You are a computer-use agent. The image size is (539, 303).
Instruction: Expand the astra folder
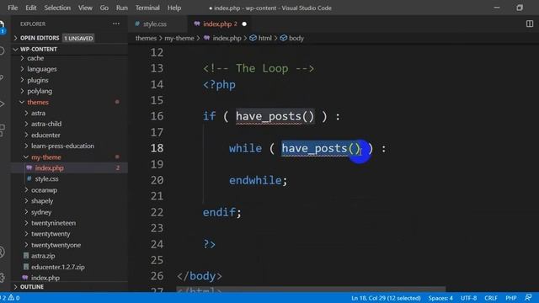pos(38,113)
